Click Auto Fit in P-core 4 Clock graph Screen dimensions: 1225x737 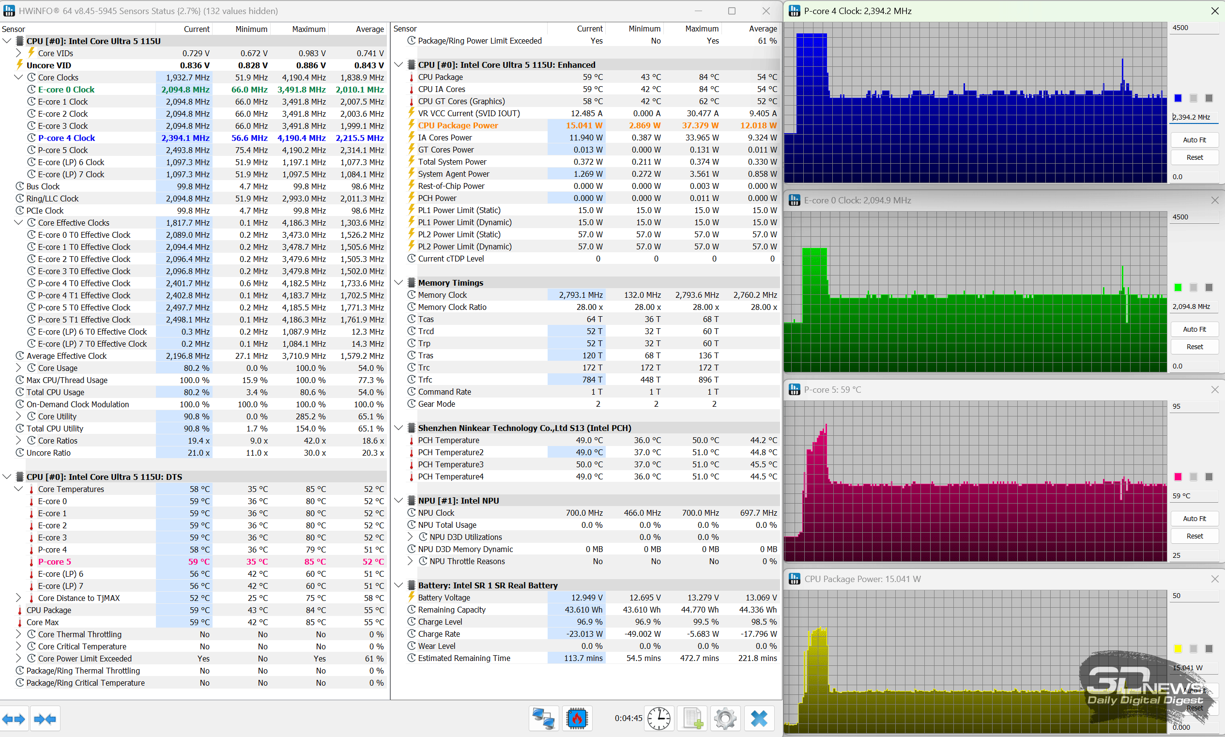(x=1194, y=140)
